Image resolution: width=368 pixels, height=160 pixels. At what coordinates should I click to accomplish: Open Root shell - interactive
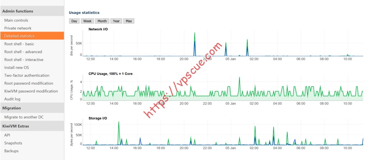coord(32,60)
